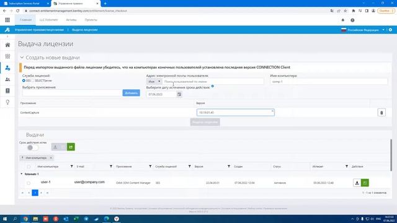Open reports book icon in sidebar
This screenshot has height=223, width=397.
(x=7, y=91)
